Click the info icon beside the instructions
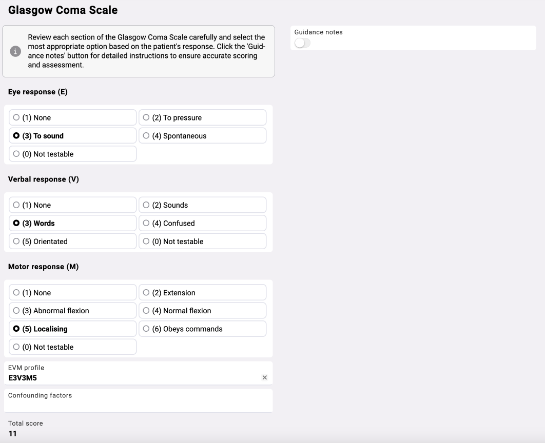The width and height of the screenshot is (545, 443). [15, 51]
